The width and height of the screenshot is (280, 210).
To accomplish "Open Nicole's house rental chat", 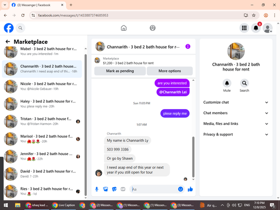I will point(42,86).
